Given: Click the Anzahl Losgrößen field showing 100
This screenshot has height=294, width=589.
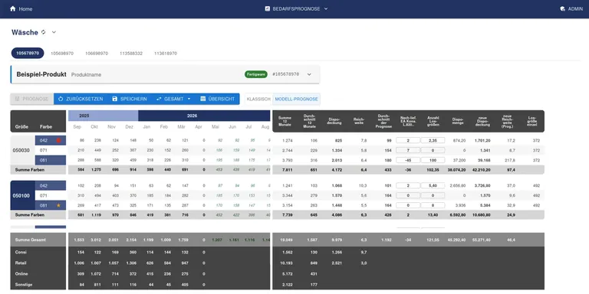Looking at the screenshot, I should pyautogui.click(x=433, y=160).
